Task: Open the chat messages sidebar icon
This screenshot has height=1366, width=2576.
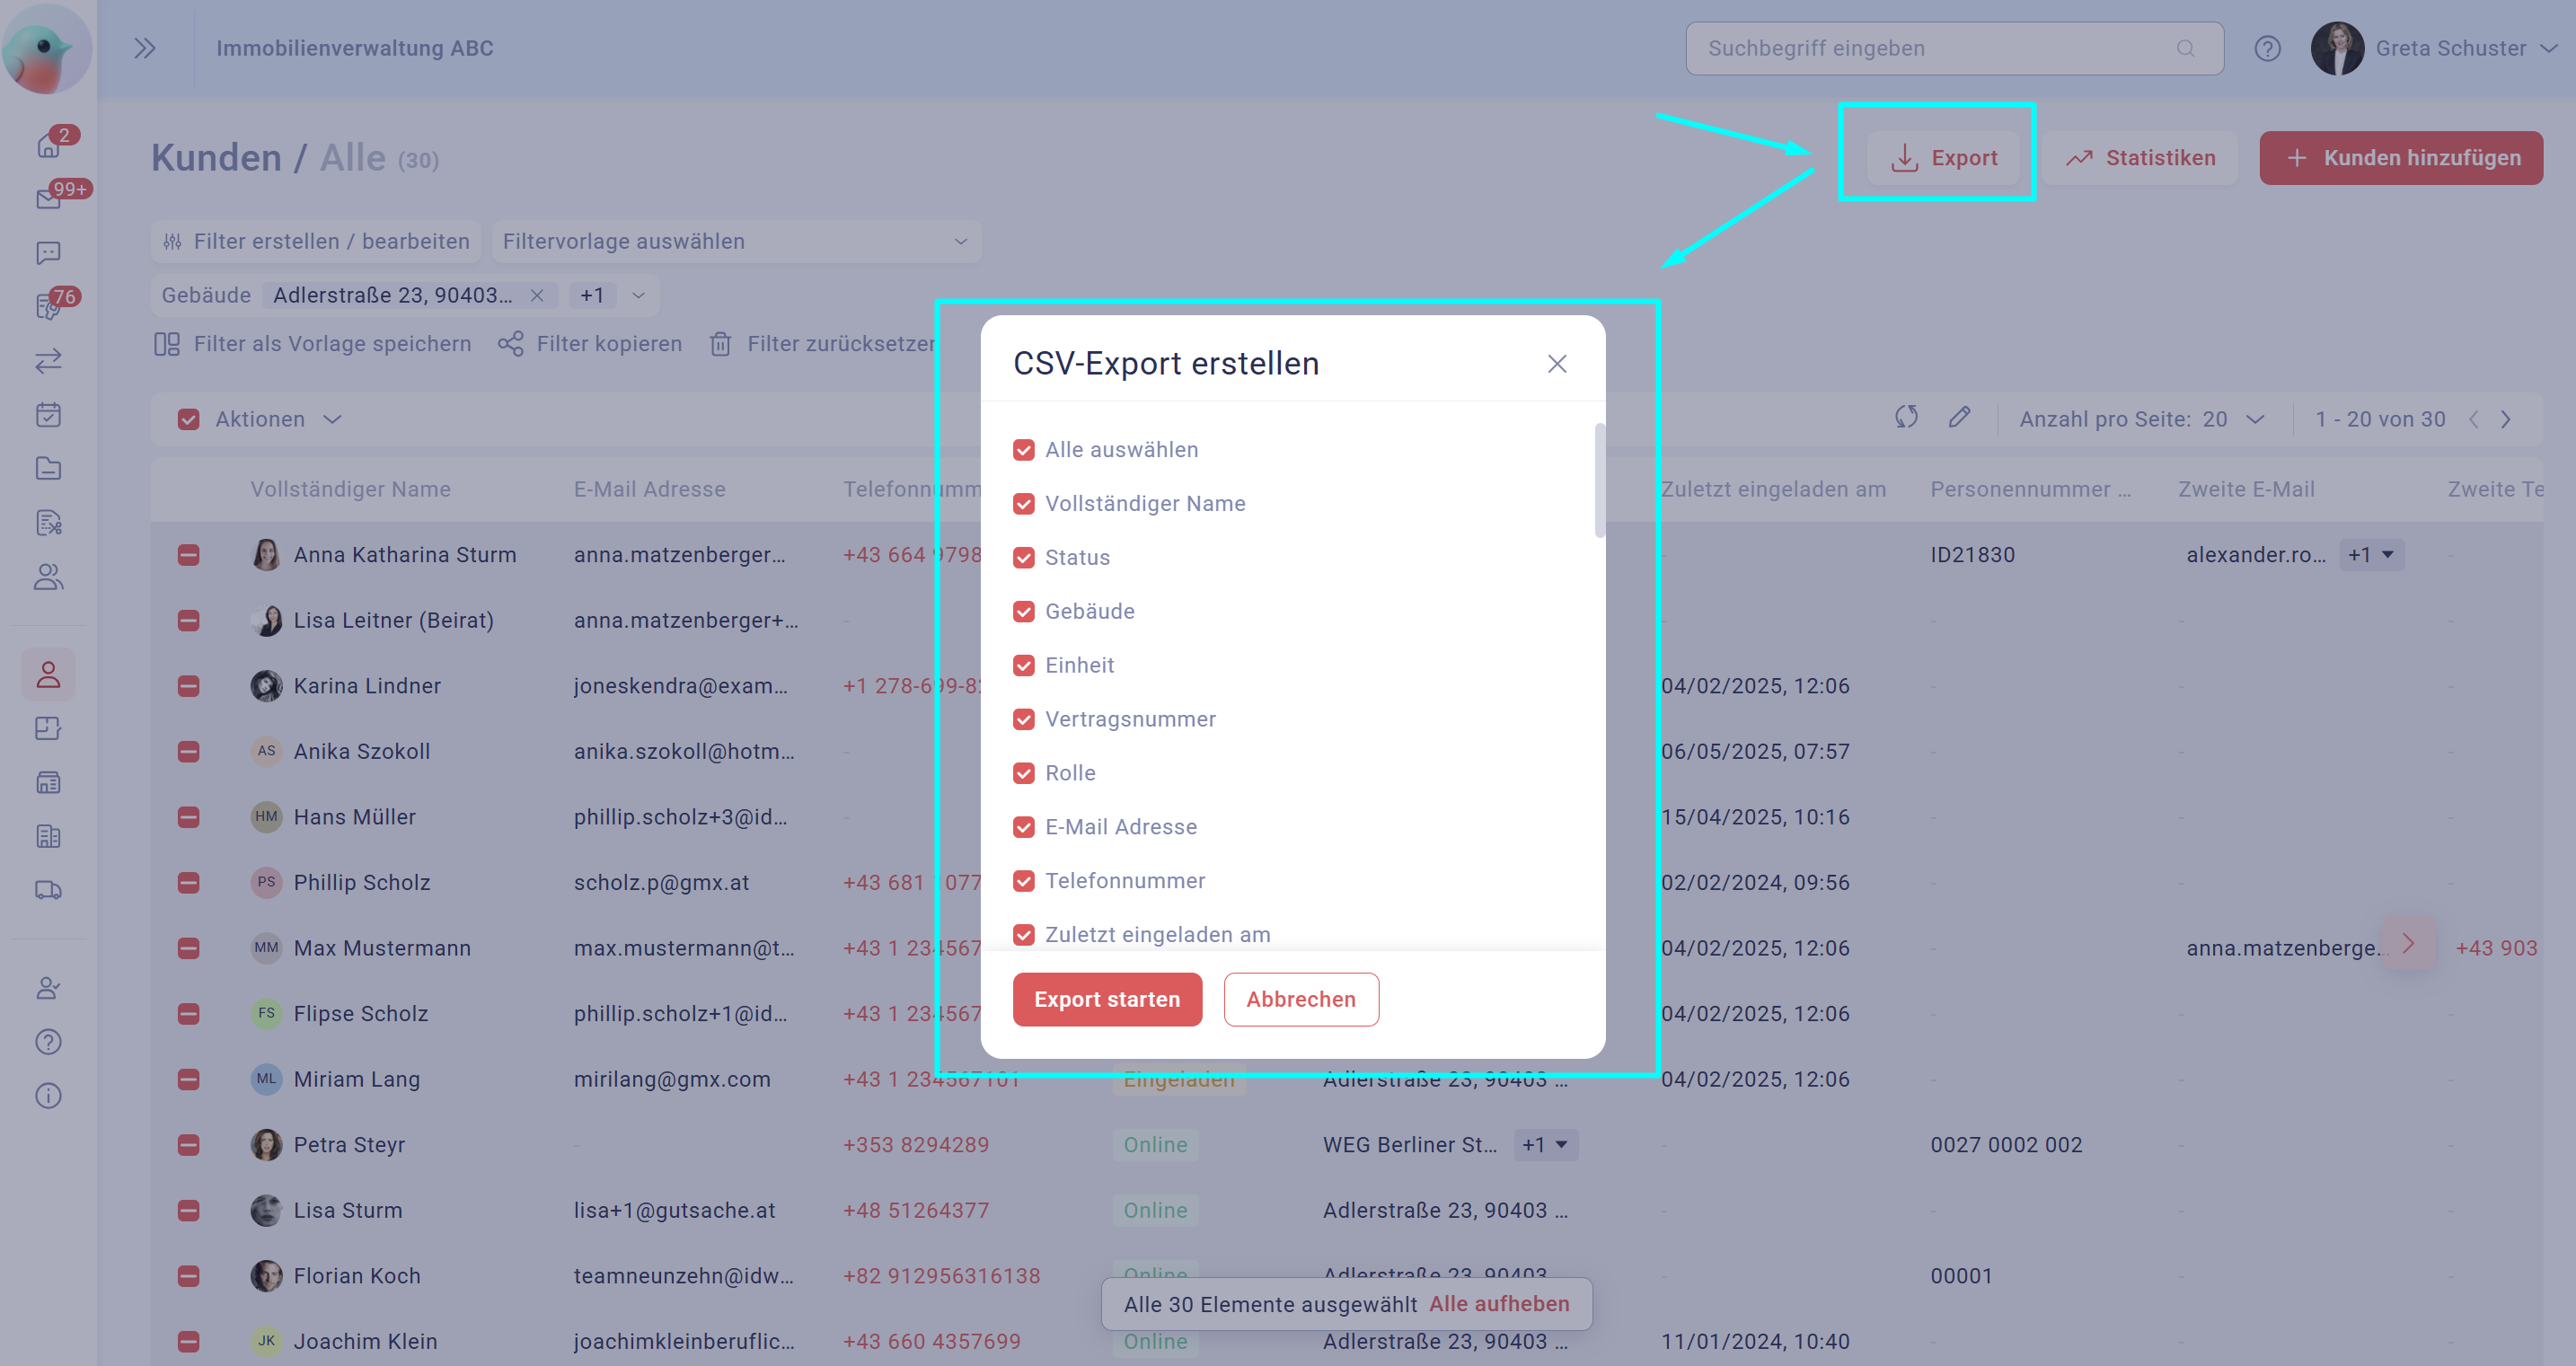Action: click(48, 253)
